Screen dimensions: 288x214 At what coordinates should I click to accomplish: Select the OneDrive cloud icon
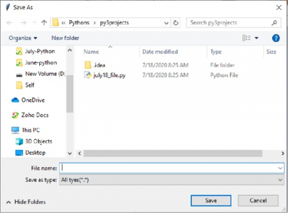pos(15,100)
